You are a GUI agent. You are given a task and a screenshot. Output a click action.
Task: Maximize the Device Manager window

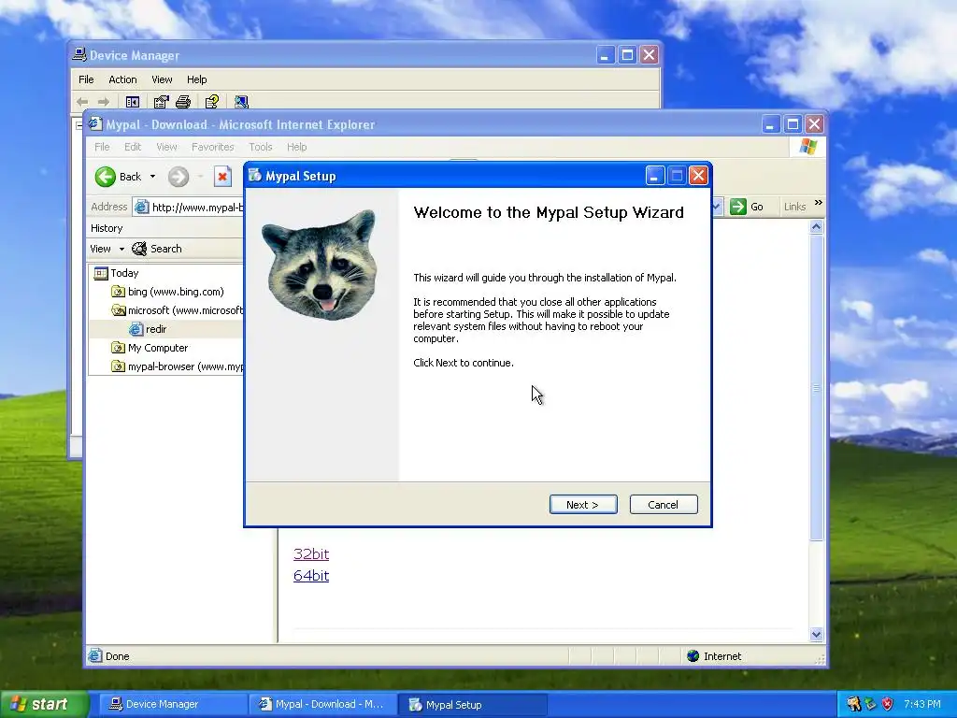point(627,55)
